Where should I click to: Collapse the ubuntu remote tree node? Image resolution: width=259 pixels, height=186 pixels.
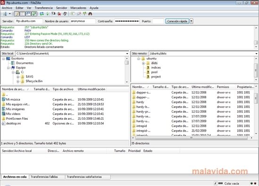(138, 59)
